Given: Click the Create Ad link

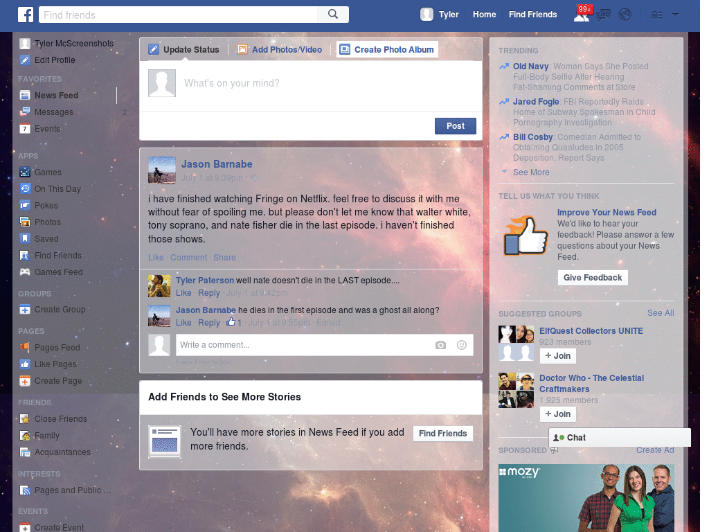Looking at the screenshot, I should 655,450.
